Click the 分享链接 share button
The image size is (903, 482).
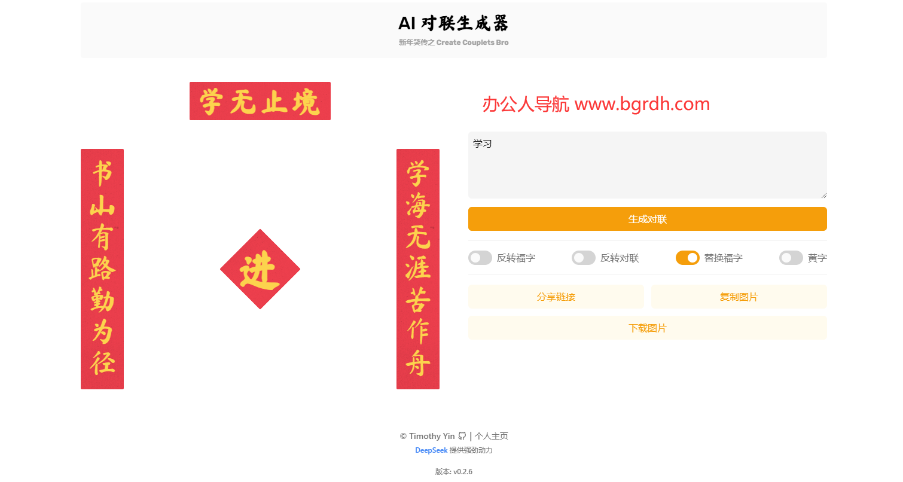click(556, 296)
